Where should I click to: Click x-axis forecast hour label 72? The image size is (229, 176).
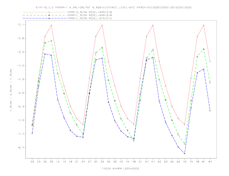pos(184,162)
